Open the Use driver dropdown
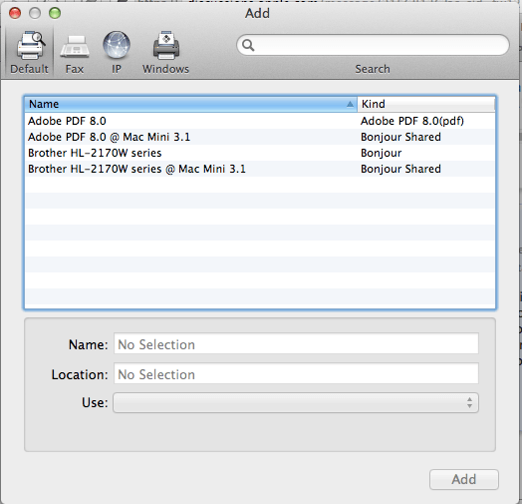 [296, 403]
